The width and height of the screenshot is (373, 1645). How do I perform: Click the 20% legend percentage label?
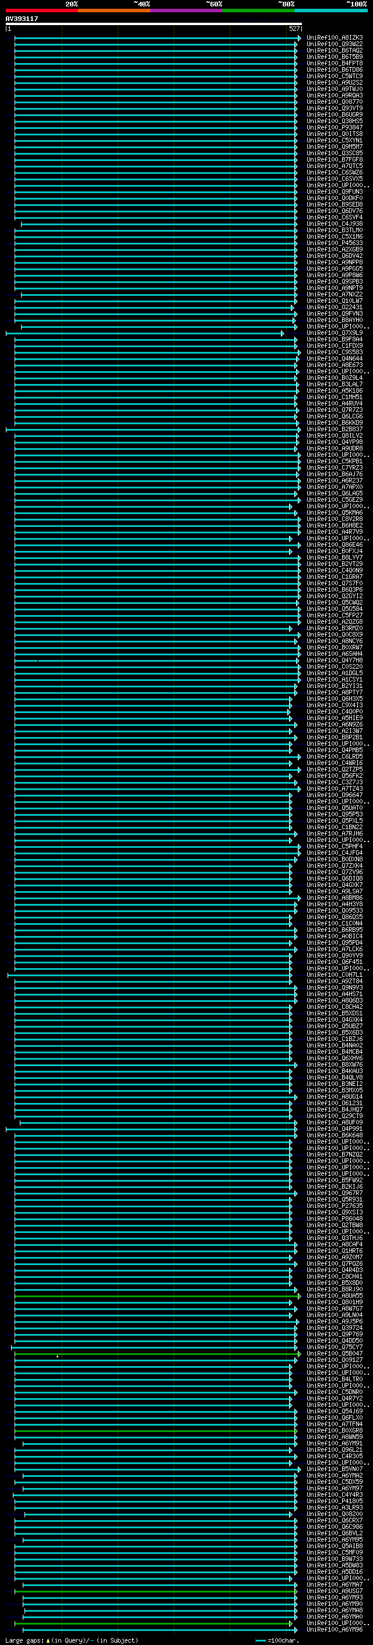pos(72,4)
